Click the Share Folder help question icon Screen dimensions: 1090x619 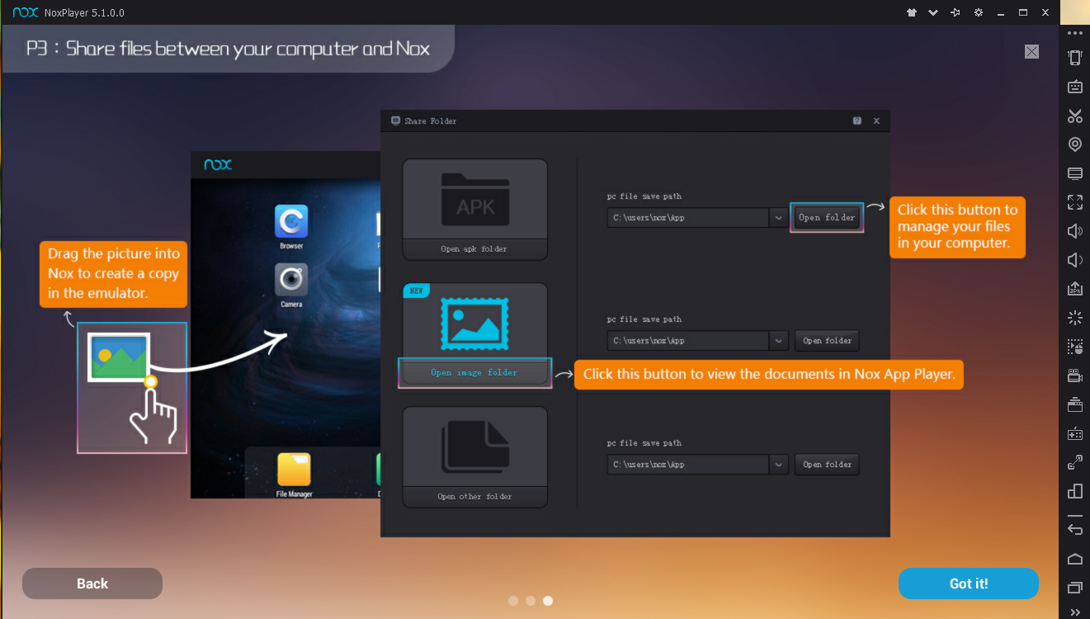(x=857, y=120)
